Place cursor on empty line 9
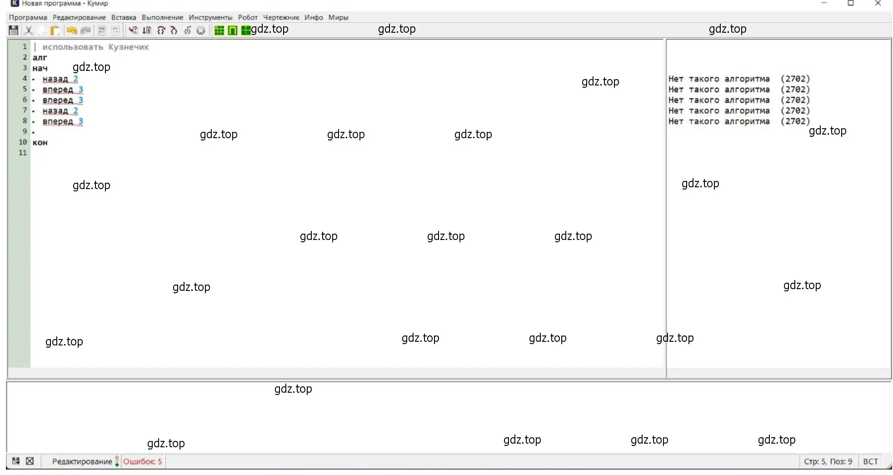Image resolution: width=893 pixels, height=475 pixels. pyautogui.click(x=347, y=132)
